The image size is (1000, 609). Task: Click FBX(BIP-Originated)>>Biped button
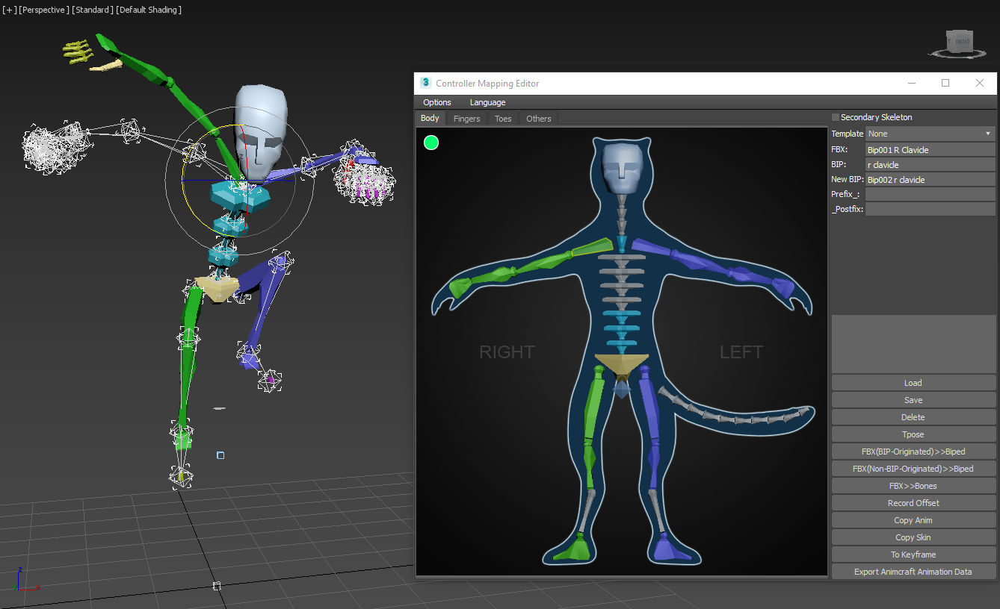click(913, 452)
